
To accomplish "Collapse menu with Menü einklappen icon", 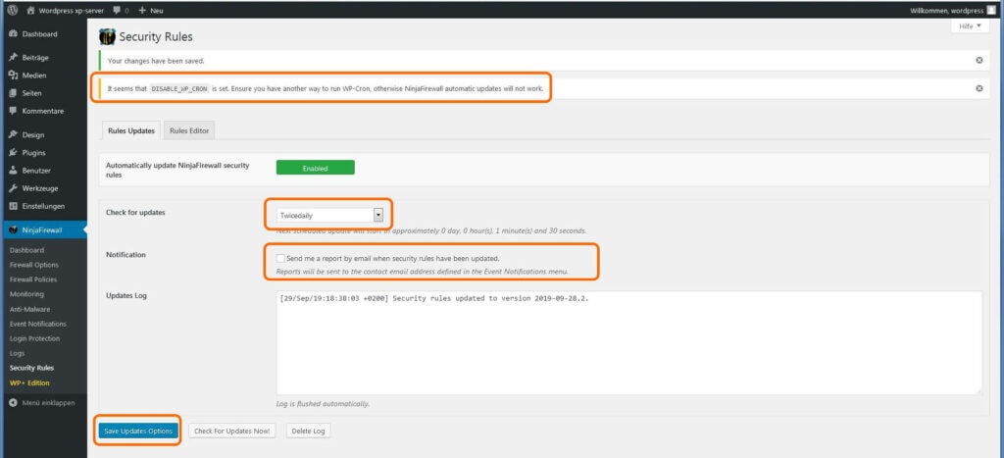I will pyautogui.click(x=13, y=403).
